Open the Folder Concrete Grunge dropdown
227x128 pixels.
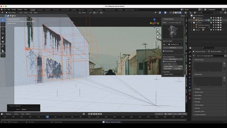[176, 23]
